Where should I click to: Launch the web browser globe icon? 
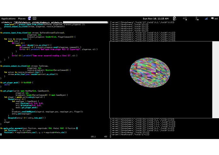click(x=30, y=18)
